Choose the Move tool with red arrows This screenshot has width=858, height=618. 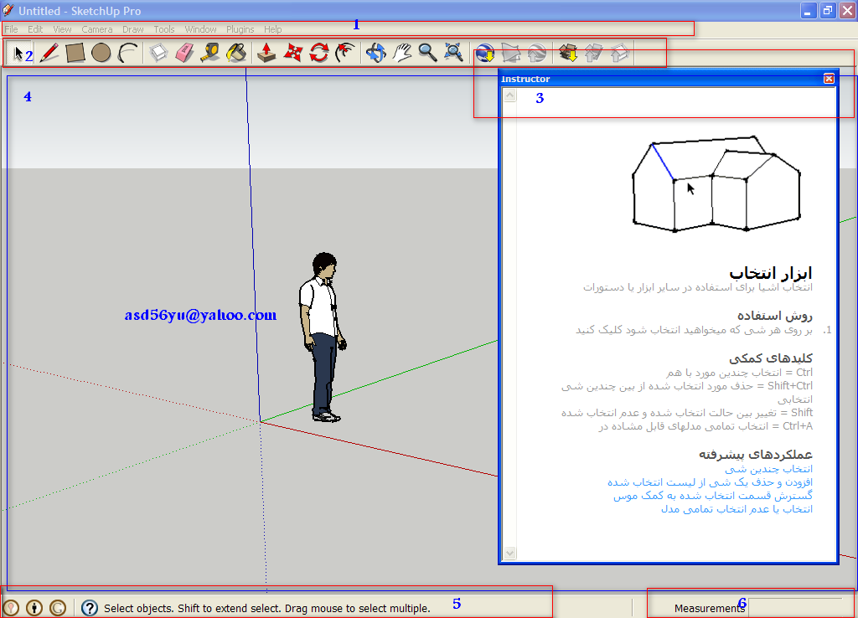(x=292, y=53)
